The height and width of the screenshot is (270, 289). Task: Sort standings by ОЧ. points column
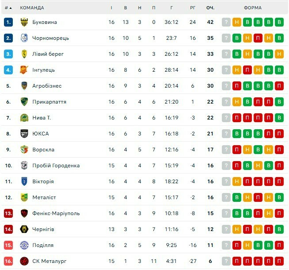coord(210,8)
